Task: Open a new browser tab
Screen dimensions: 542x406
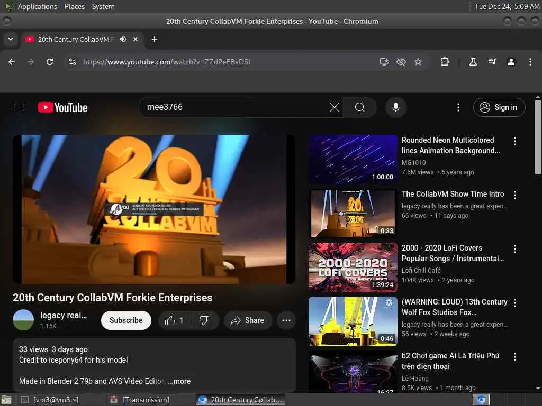Action: pos(155,39)
